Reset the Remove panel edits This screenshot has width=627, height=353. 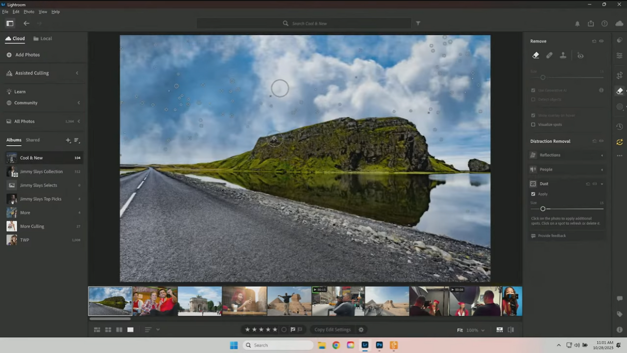(594, 41)
